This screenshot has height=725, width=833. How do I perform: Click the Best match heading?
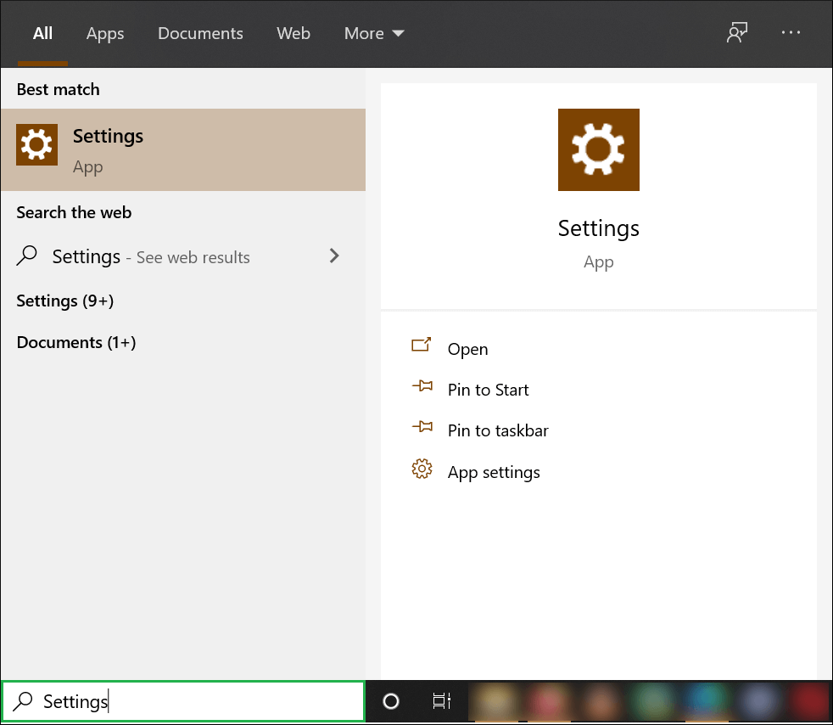tap(58, 89)
